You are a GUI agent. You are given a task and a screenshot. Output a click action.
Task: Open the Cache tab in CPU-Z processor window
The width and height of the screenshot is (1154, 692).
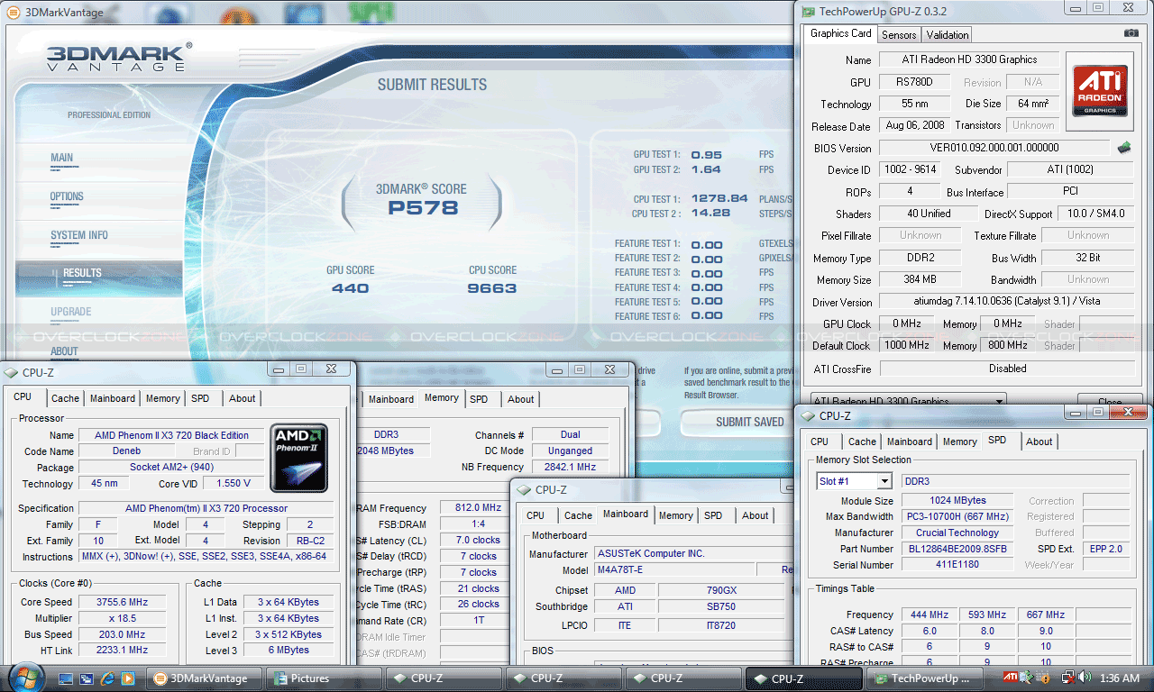(65, 398)
